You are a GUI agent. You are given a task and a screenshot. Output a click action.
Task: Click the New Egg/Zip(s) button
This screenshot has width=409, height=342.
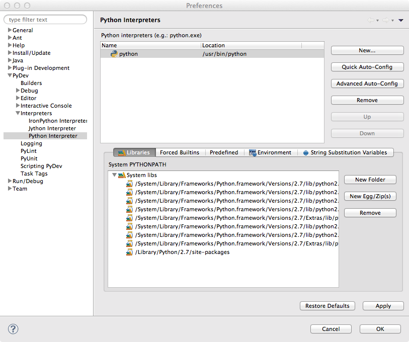pyautogui.click(x=370, y=196)
